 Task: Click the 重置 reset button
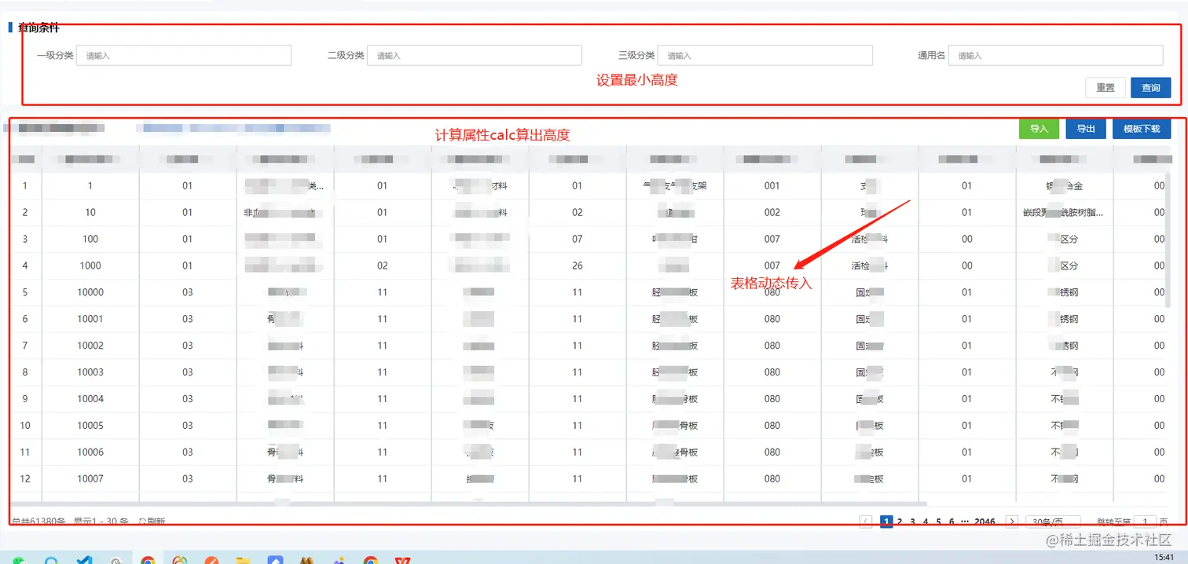pyautogui.click(x=1105, y=87)
